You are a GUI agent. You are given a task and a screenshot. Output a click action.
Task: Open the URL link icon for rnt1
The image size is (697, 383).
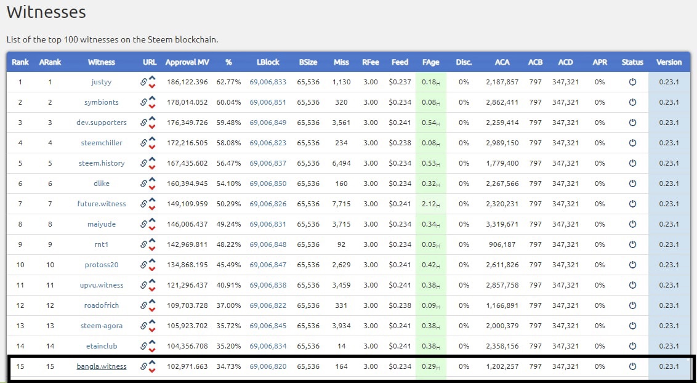coord(144,244)
